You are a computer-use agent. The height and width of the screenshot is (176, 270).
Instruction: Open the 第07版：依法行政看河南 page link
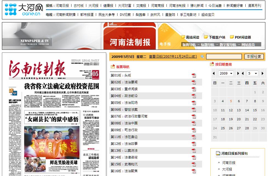[x=129, y=116]
